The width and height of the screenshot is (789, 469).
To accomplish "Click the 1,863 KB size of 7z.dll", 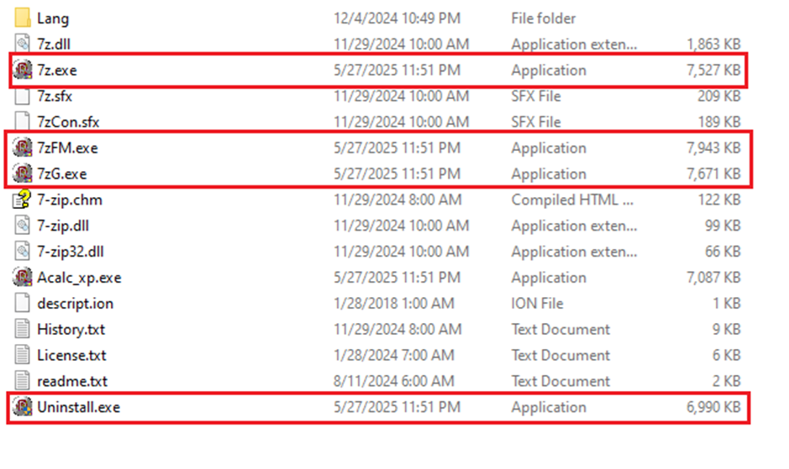I will [x=714, y=44].
